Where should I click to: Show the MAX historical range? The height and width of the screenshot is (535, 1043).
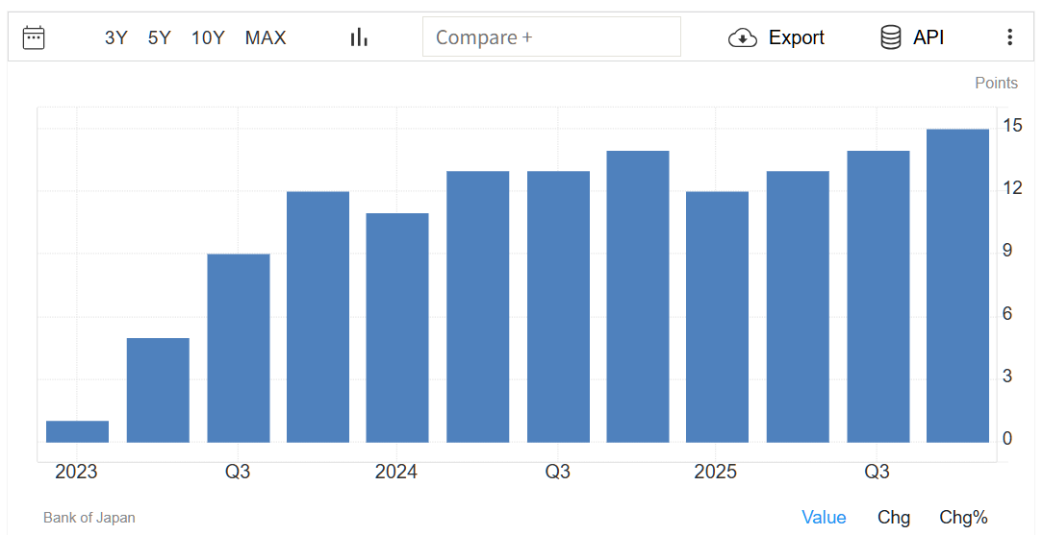pyautogui.click(x=266, y=37)
